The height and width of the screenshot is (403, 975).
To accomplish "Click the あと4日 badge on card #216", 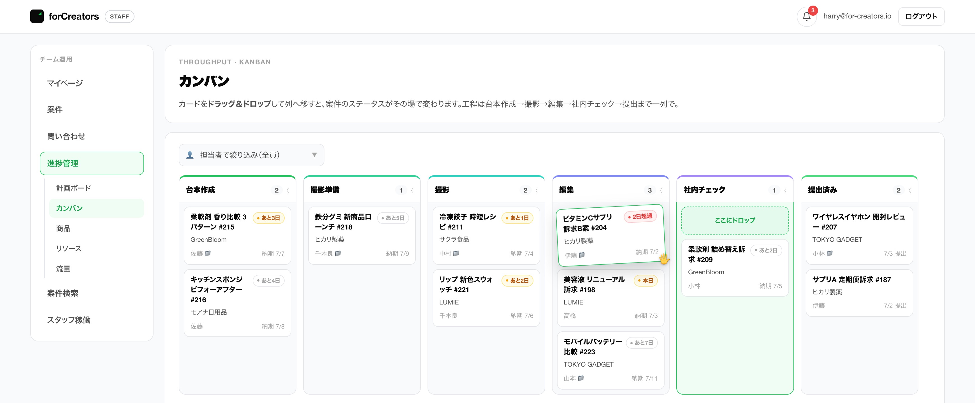I will coord(268,280).
